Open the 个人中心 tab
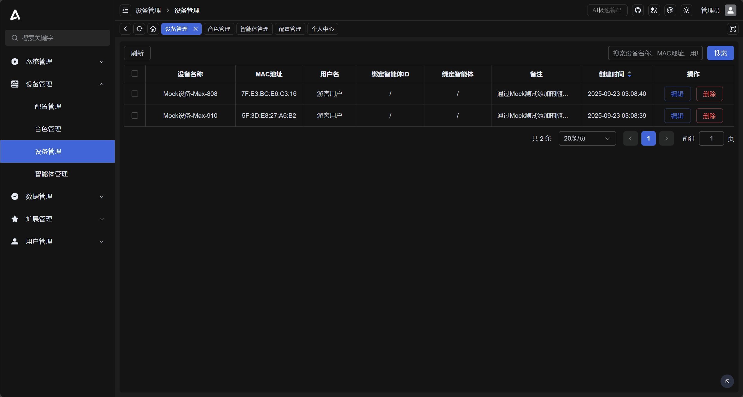Screen dimensions: 743x397 click(322, 29)
